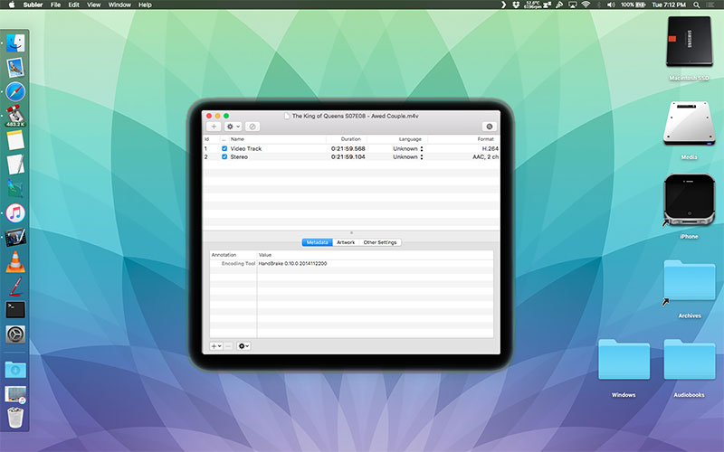Screen dimensions: 724x452
Task: Click the 0:21:59.104 duration cell
Action: point(348,156)
